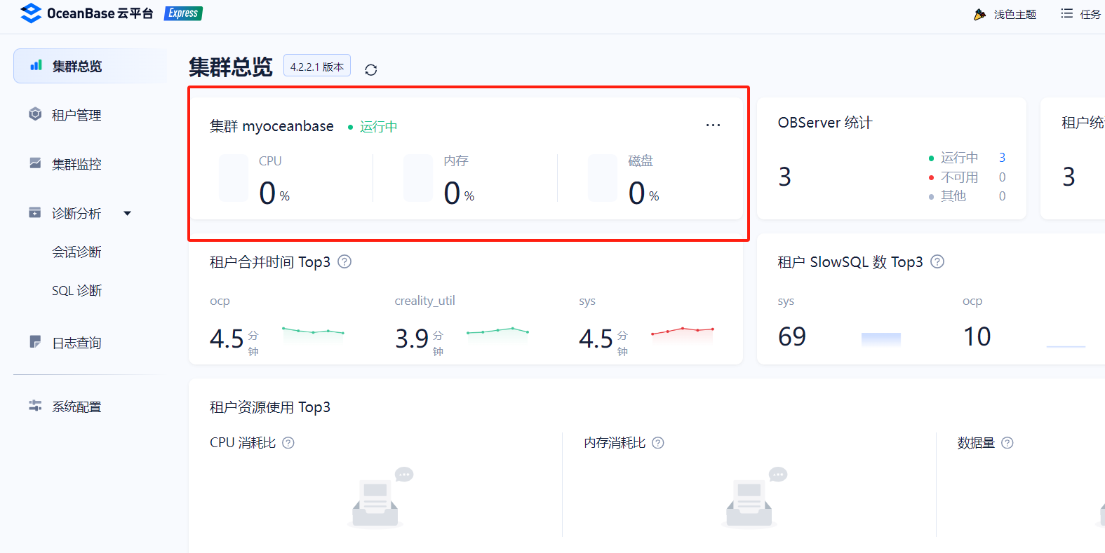Viewport: 1105px width, 553px height.
Task: Show help for 租户 SlowSQL 数 Top3
Action: (x=937, y=261)
